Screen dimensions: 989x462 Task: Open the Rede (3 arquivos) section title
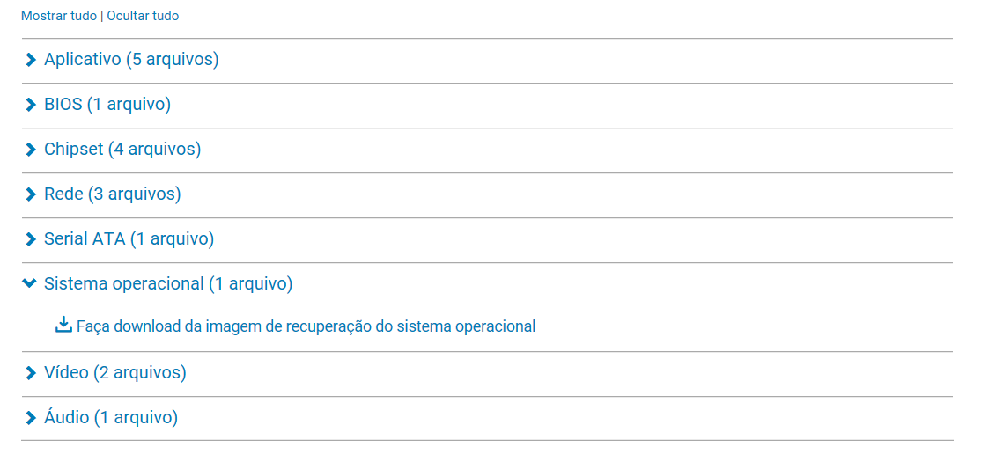[112, 194]
